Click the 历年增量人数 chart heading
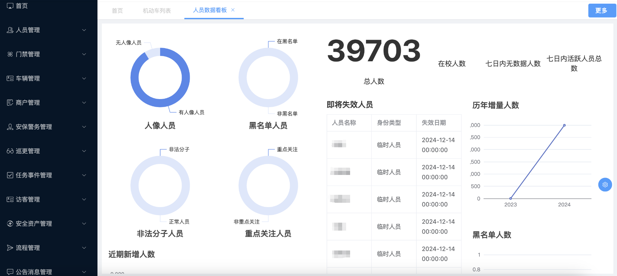 pos(496,105)
